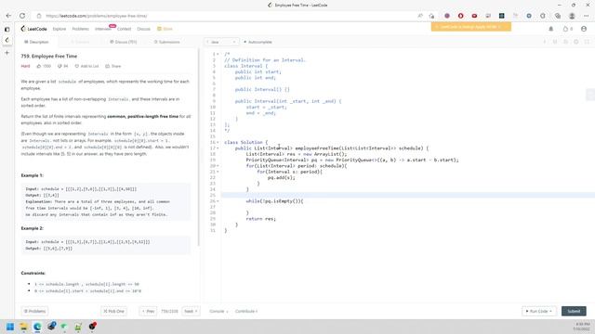The height and width of the screenshot is (334, 595).
Task: Click the orange hiring banner
Action: (x=471, y=27)
